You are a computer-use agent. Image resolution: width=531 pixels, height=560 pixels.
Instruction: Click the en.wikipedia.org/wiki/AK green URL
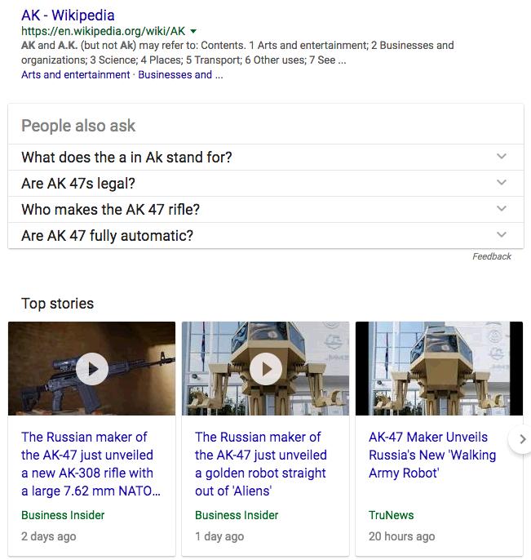[103, 31]
